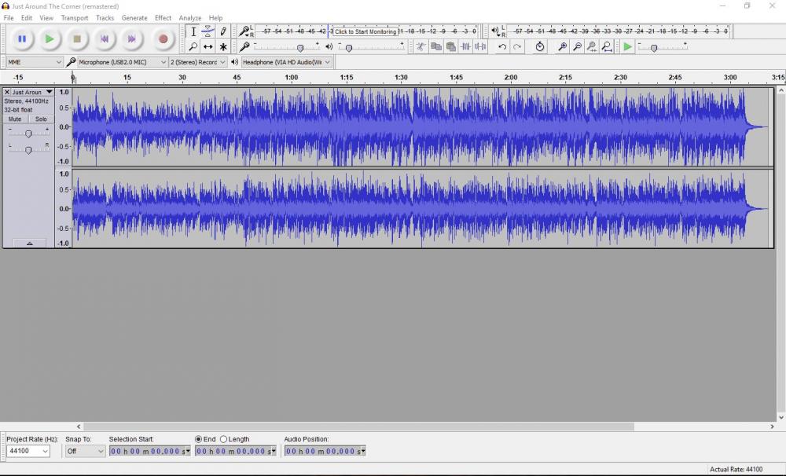Open the MME audio host dropdown
The height and width of the screenshot is (476, 786).
[x=34, y=62]
